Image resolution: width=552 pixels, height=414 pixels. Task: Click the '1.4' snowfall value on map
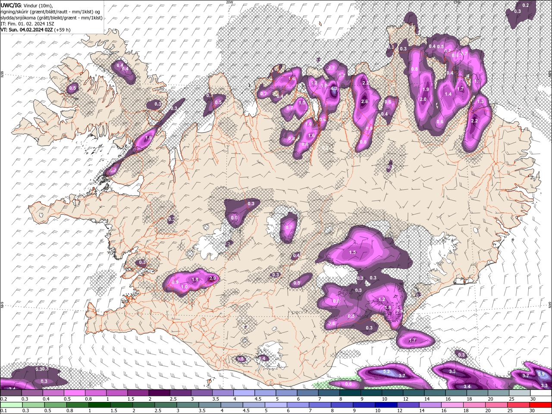(x=448, y=94)
